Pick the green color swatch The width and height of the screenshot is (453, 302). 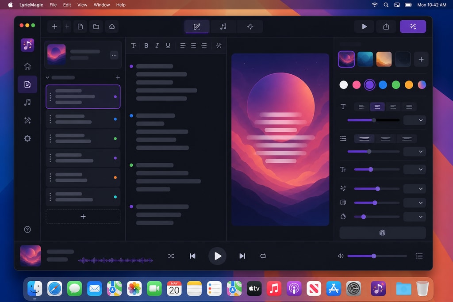(396, 85)
